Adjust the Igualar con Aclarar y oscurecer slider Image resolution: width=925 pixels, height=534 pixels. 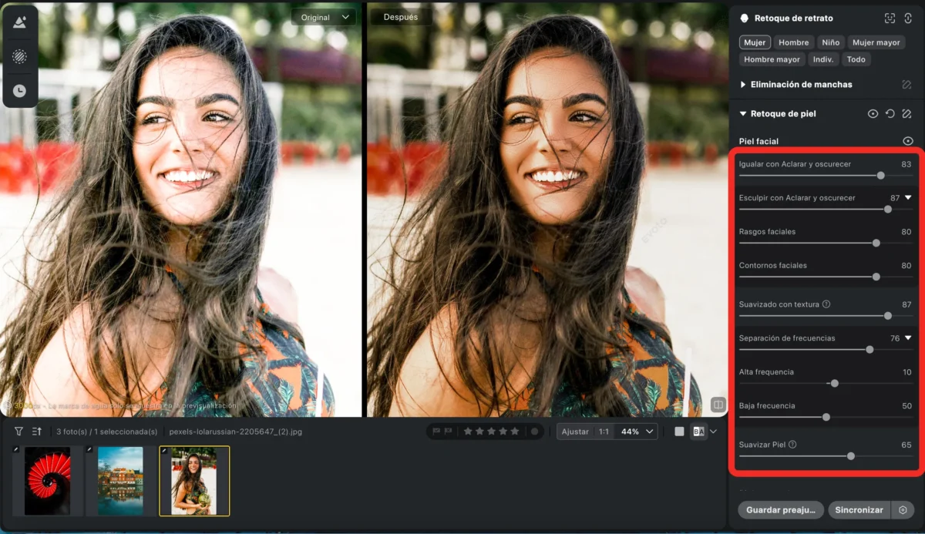[x=881, y=176]
